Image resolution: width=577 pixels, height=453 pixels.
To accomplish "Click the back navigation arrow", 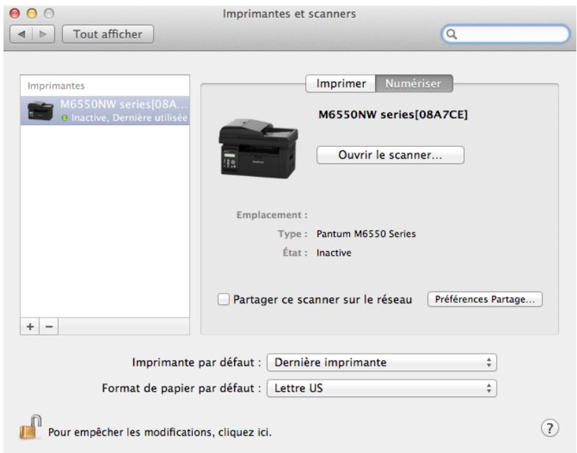I will (21, 33).
